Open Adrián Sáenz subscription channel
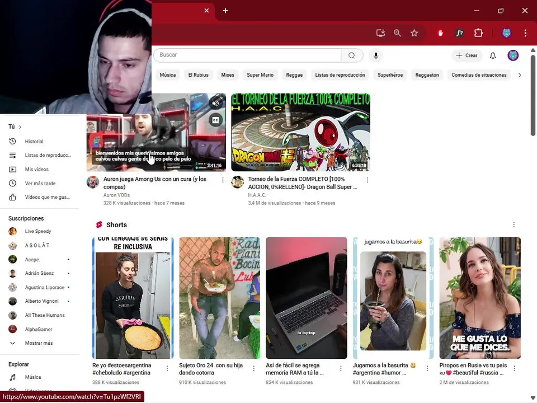This screenshot has width=537, height=403. click(39, 273)
